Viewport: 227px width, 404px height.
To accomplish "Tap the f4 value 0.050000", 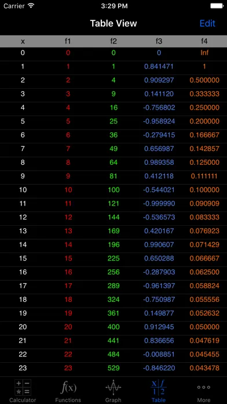I will tap(204, 327).
